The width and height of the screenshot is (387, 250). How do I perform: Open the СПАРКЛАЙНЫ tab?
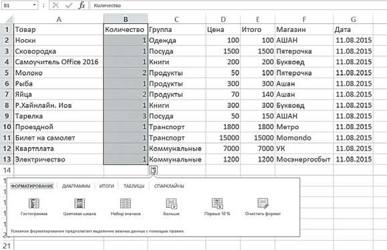(169, 186)
